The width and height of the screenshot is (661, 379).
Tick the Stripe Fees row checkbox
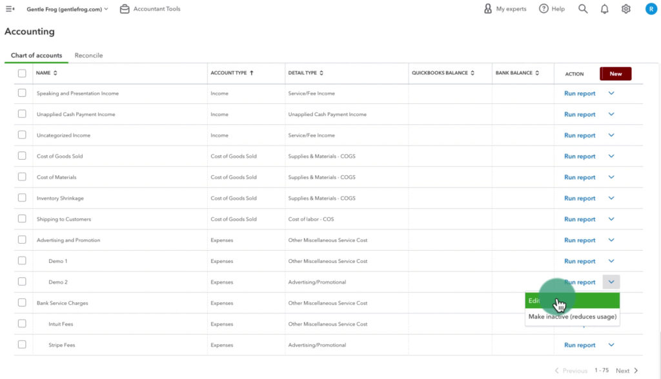(x=22, y=344)
